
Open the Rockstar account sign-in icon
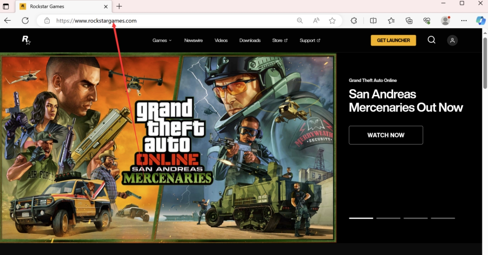(452, 40)
